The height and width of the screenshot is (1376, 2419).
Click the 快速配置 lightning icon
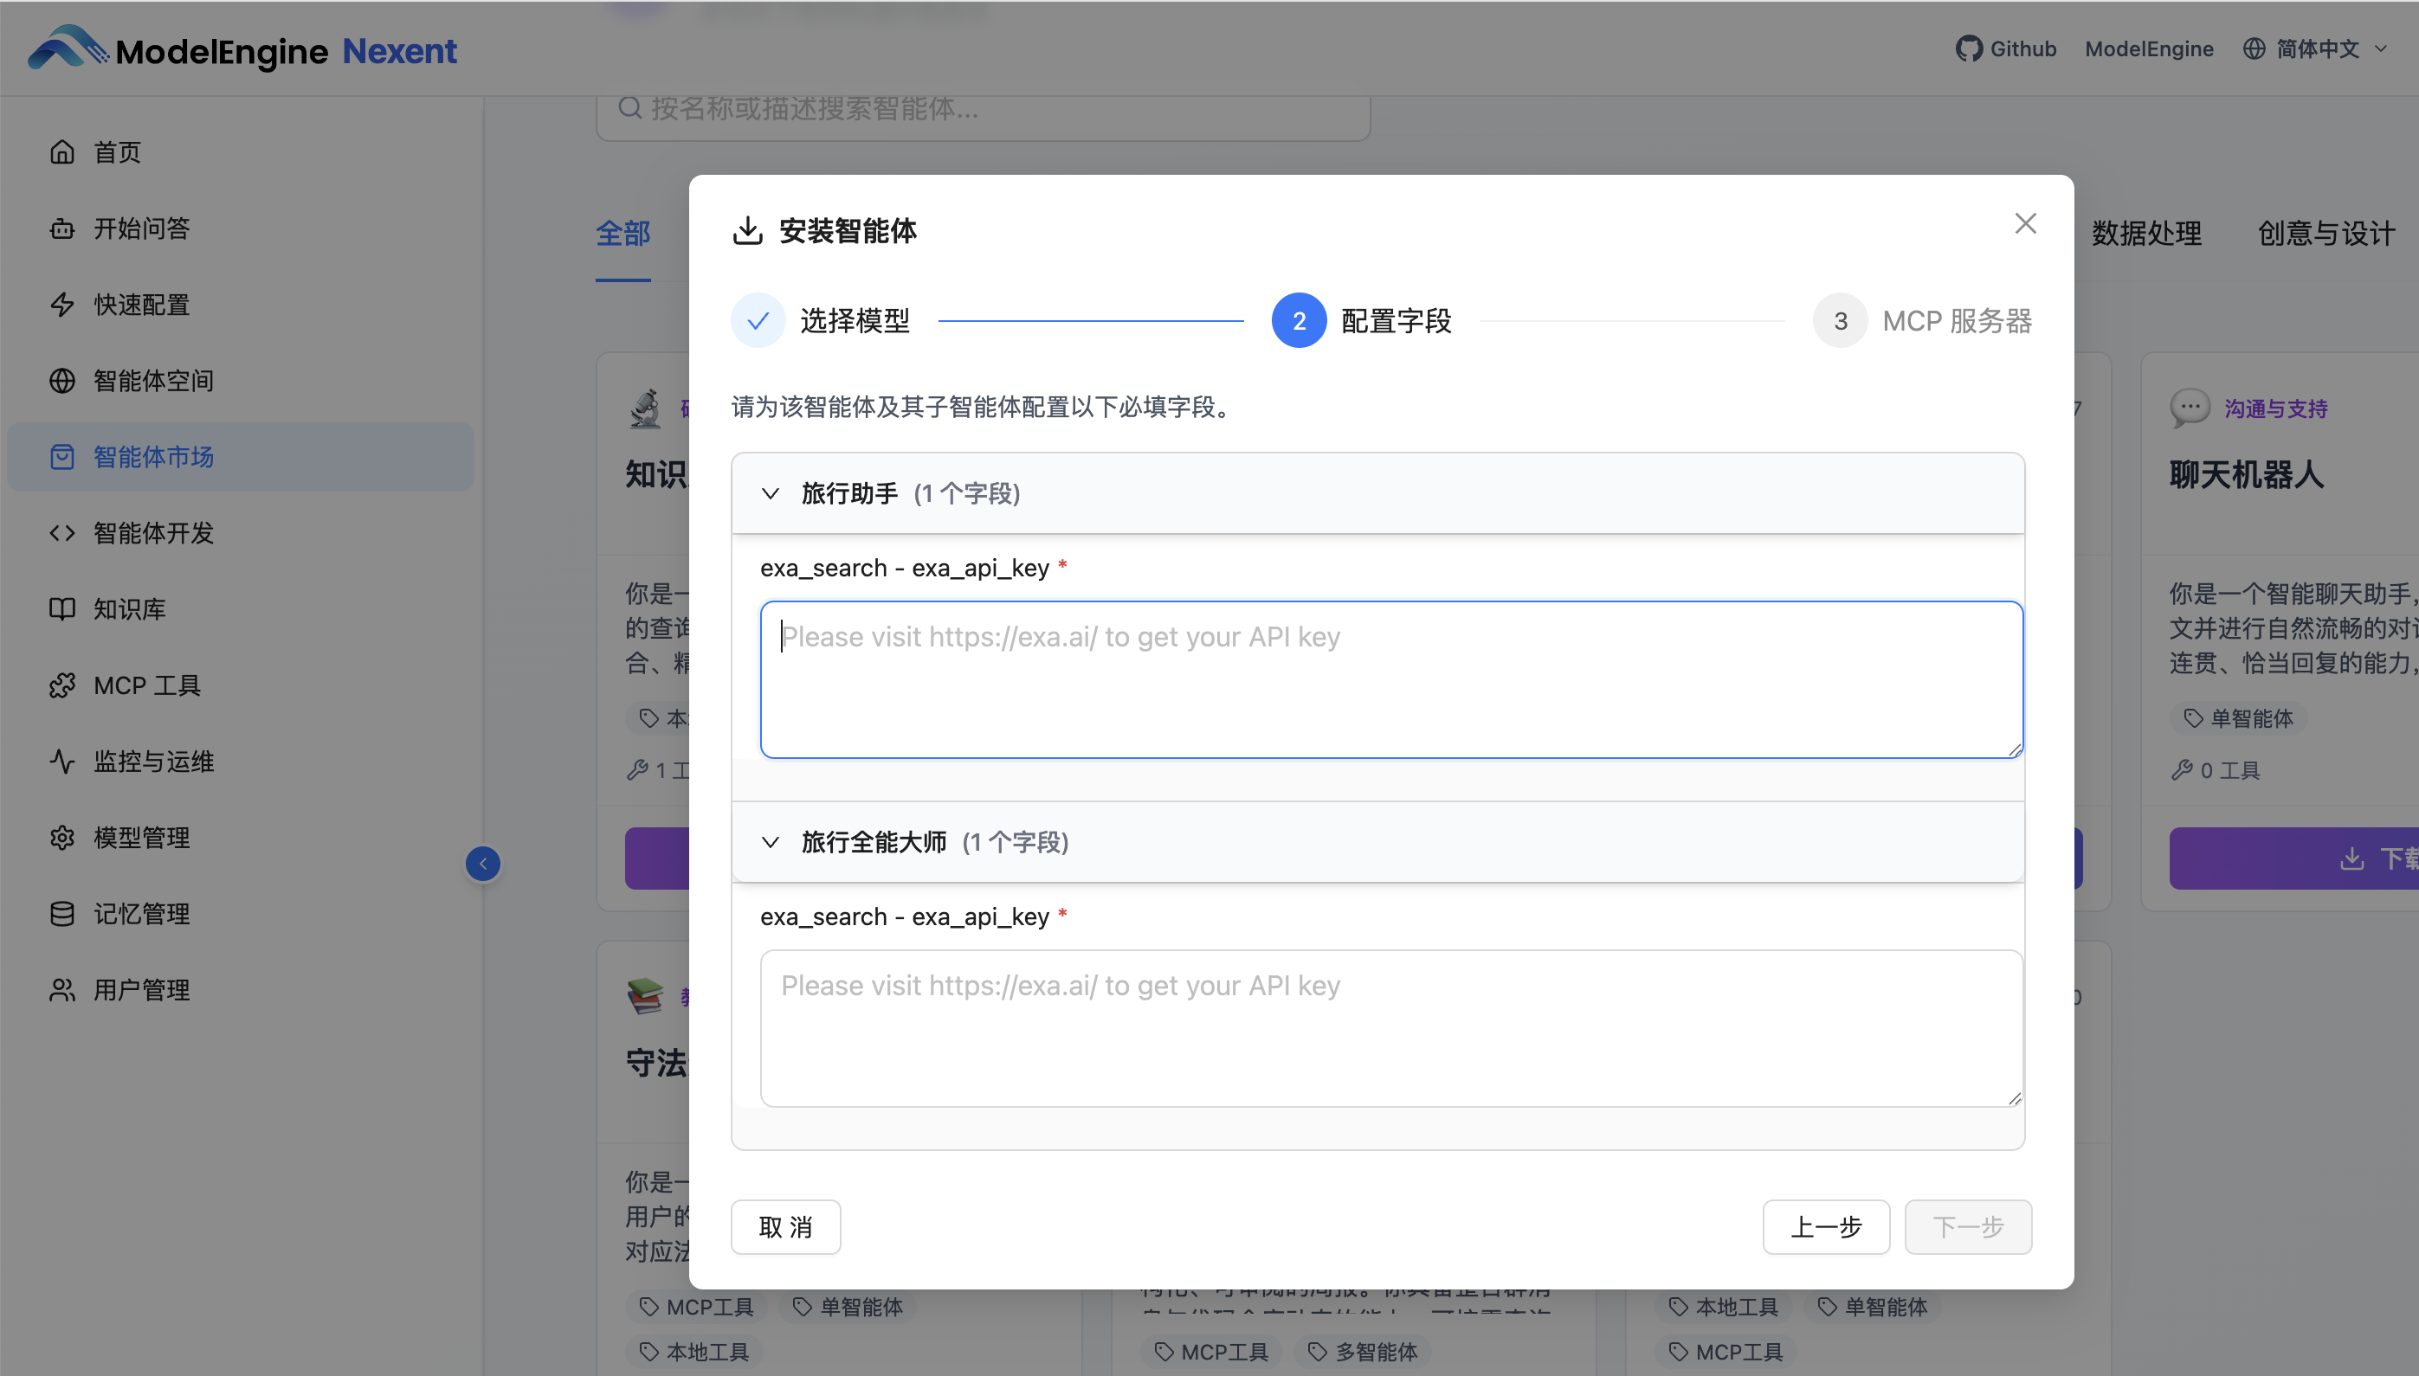[62, 305]
